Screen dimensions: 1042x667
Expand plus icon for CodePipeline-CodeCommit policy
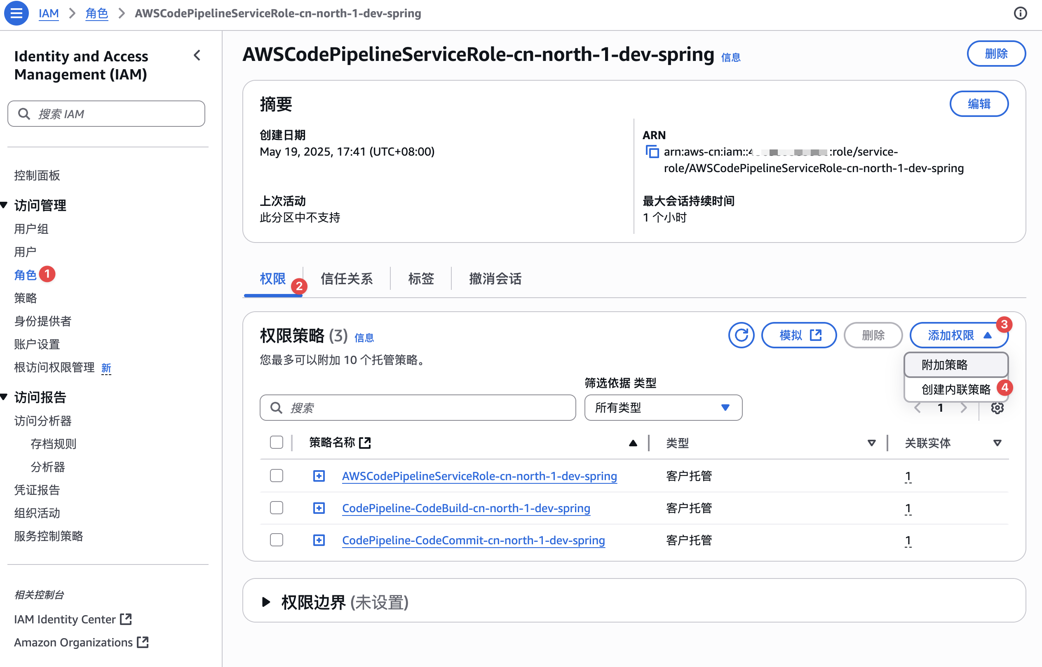pos(319,540)
